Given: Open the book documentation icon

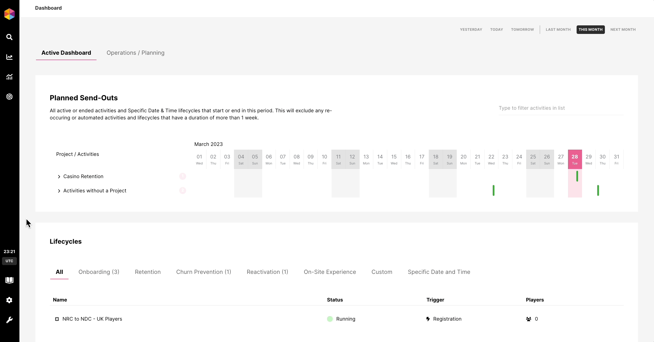Looking at the screenshot, I should point(9,280).
